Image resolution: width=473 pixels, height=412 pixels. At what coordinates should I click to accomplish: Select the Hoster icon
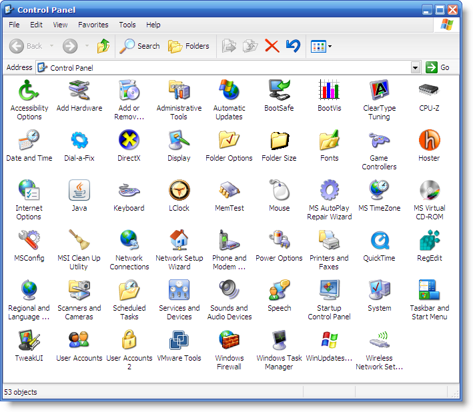[429, 140]
